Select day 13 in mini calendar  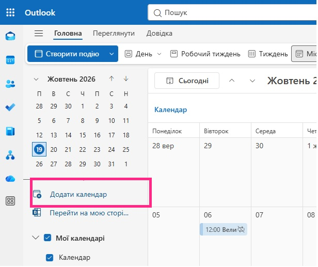(x=54, y=135)
